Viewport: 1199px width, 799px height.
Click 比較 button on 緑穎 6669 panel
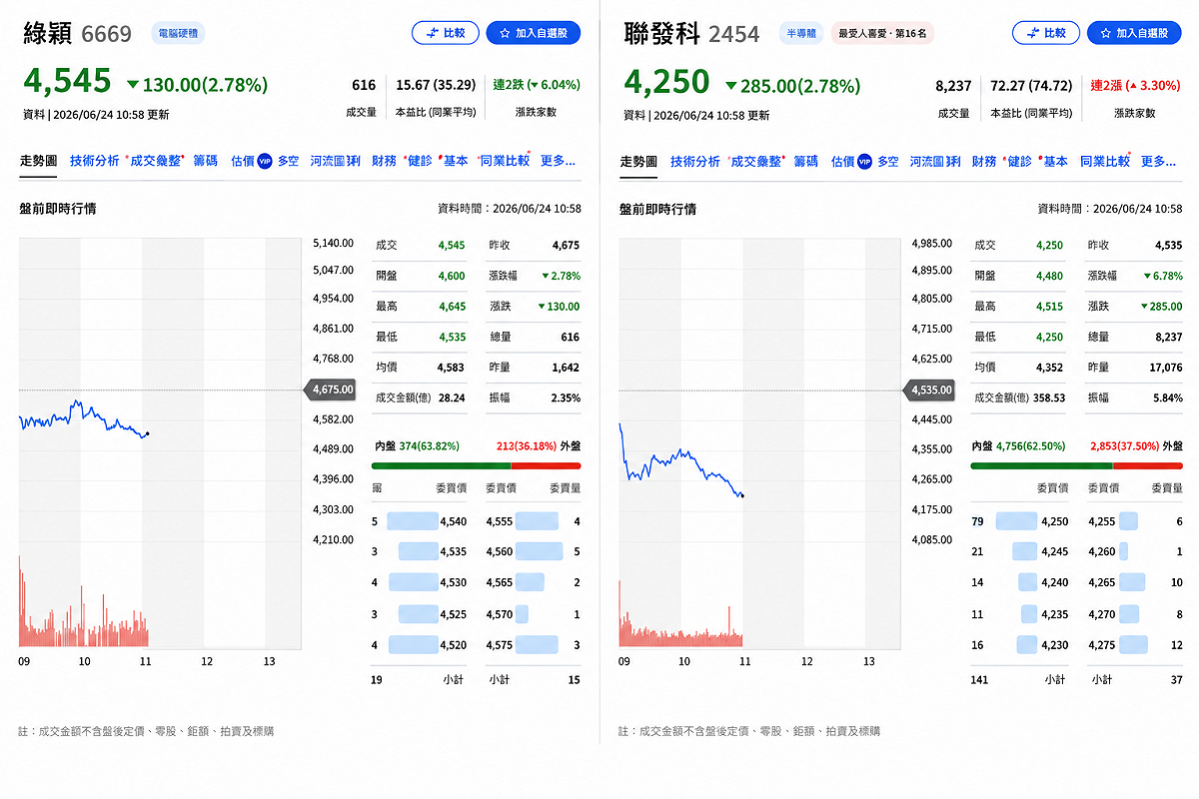click(x=445, y=33)
